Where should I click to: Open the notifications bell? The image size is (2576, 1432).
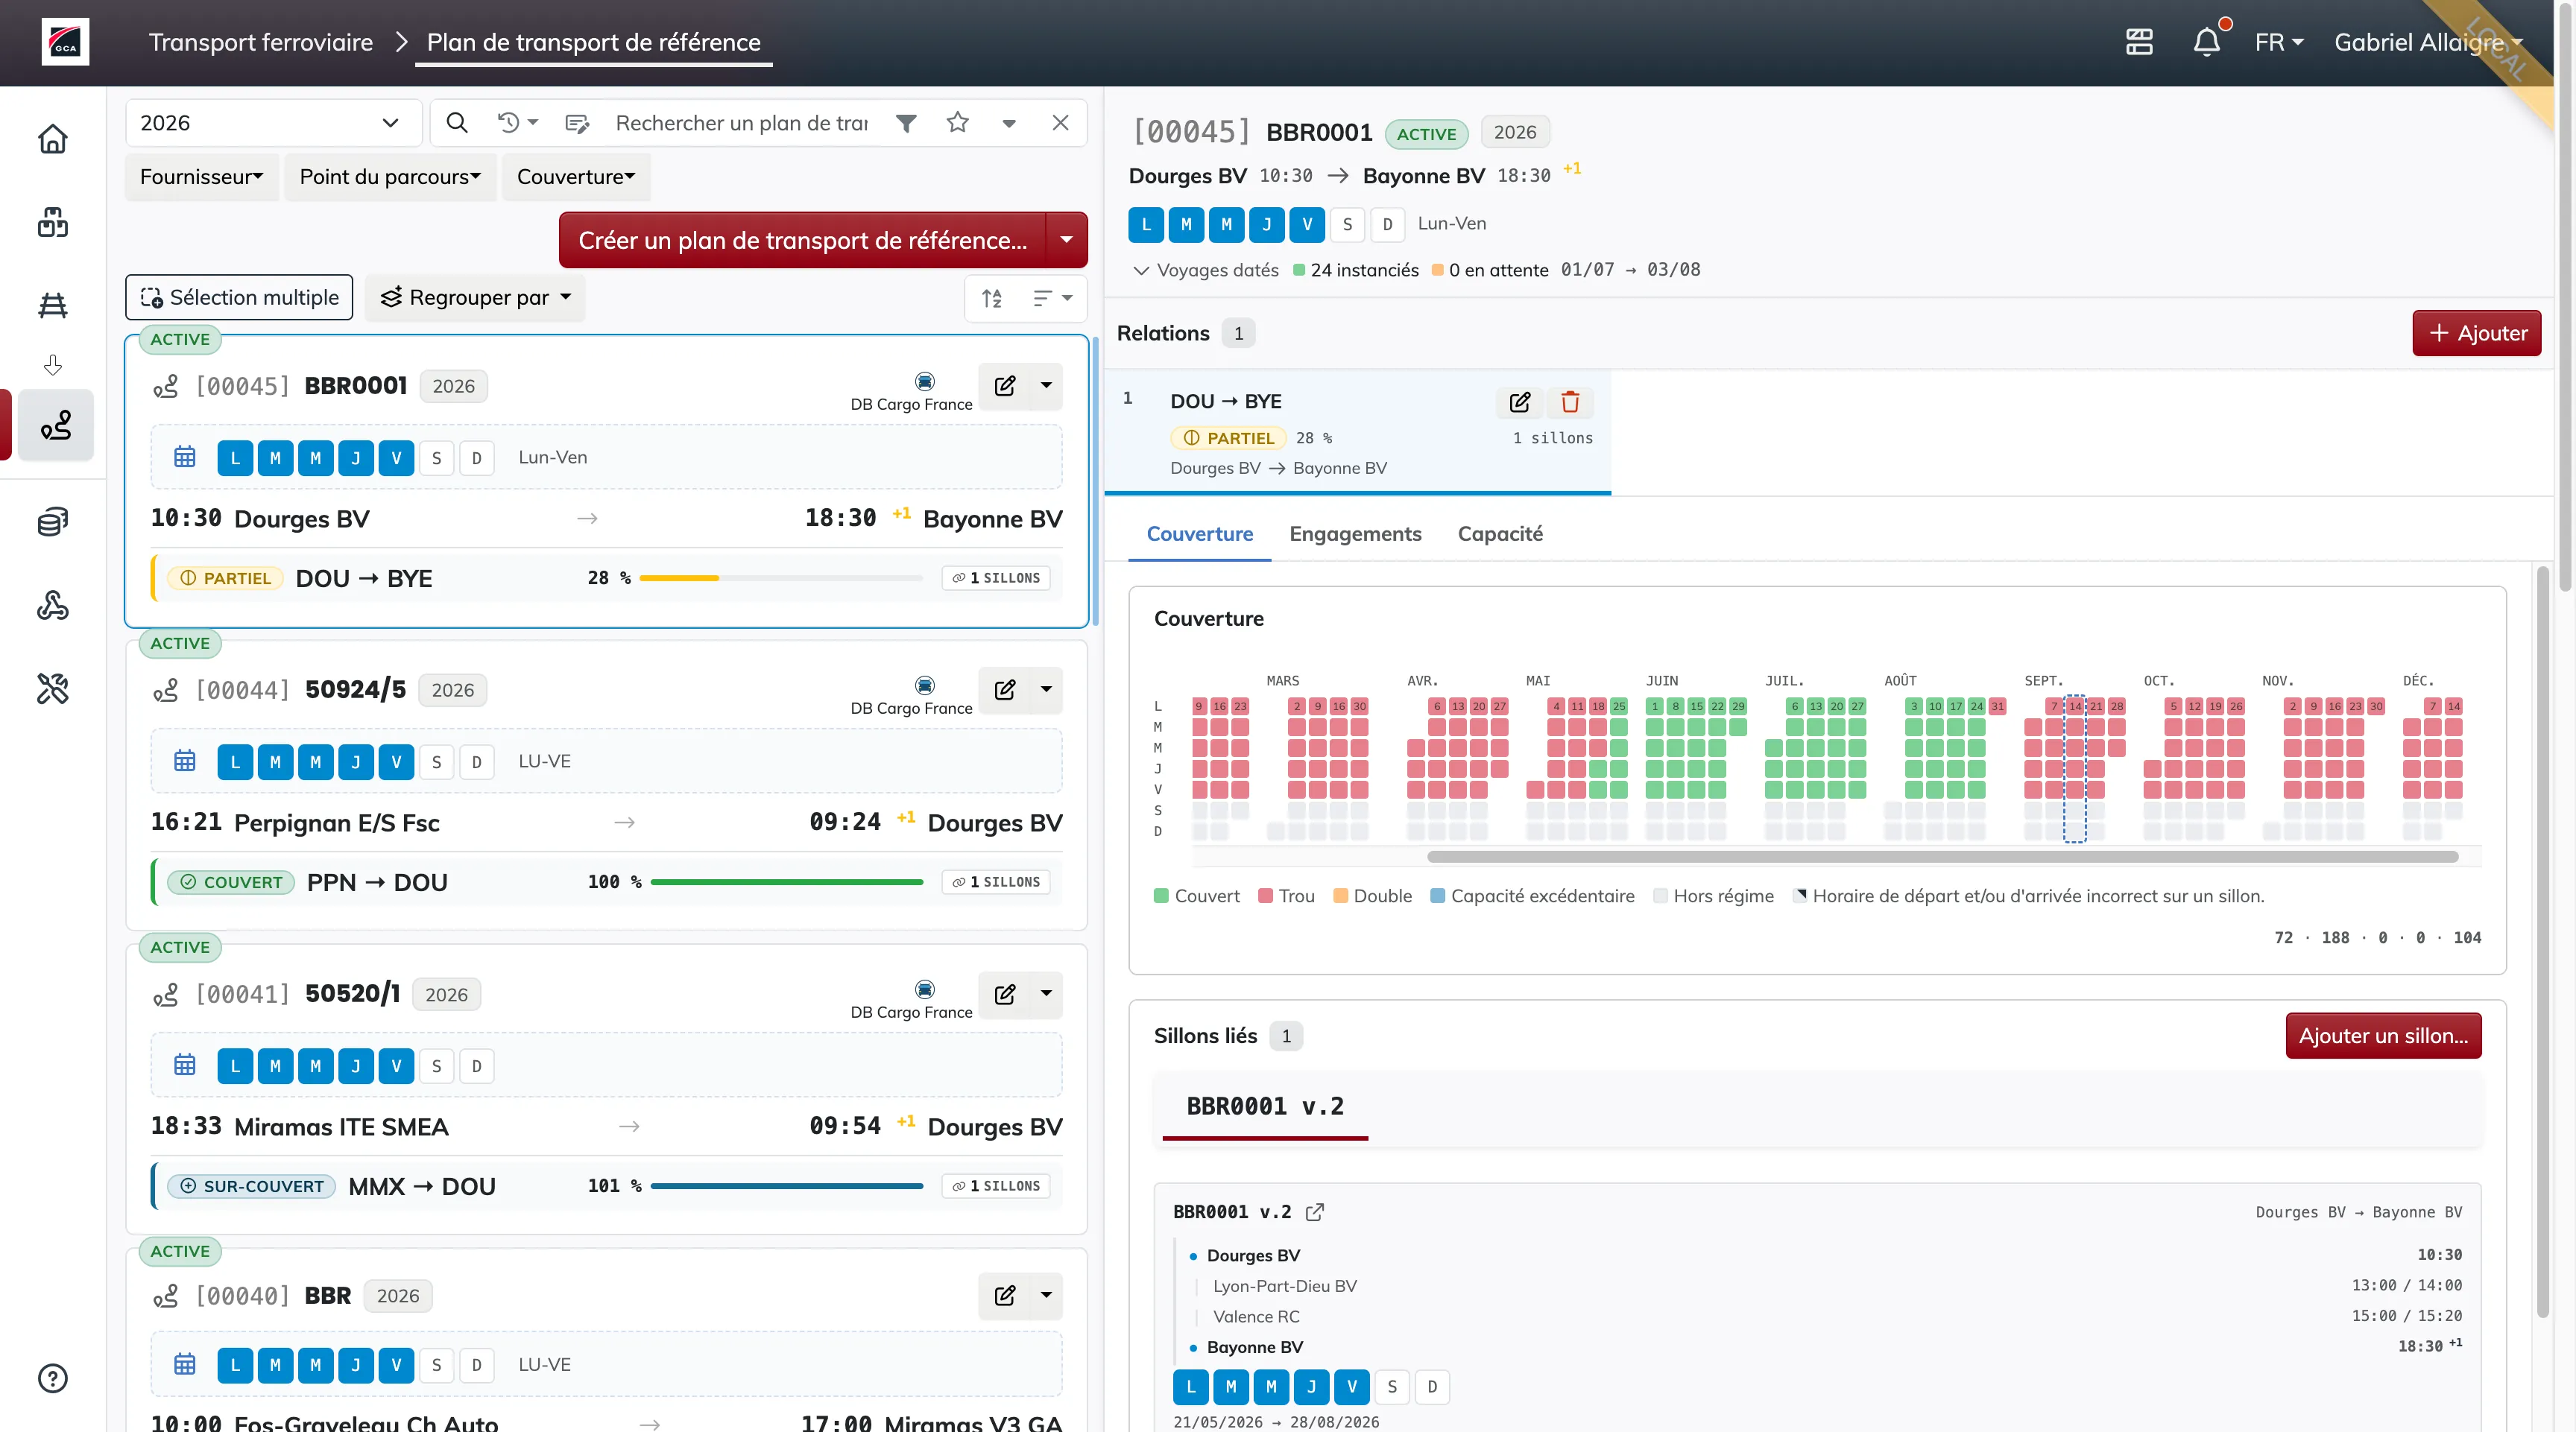2207,42
